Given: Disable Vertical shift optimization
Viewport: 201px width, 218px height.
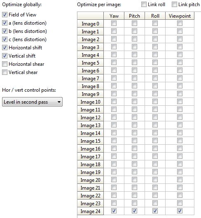Looking at the screenshot, I should tap(5, 56).
